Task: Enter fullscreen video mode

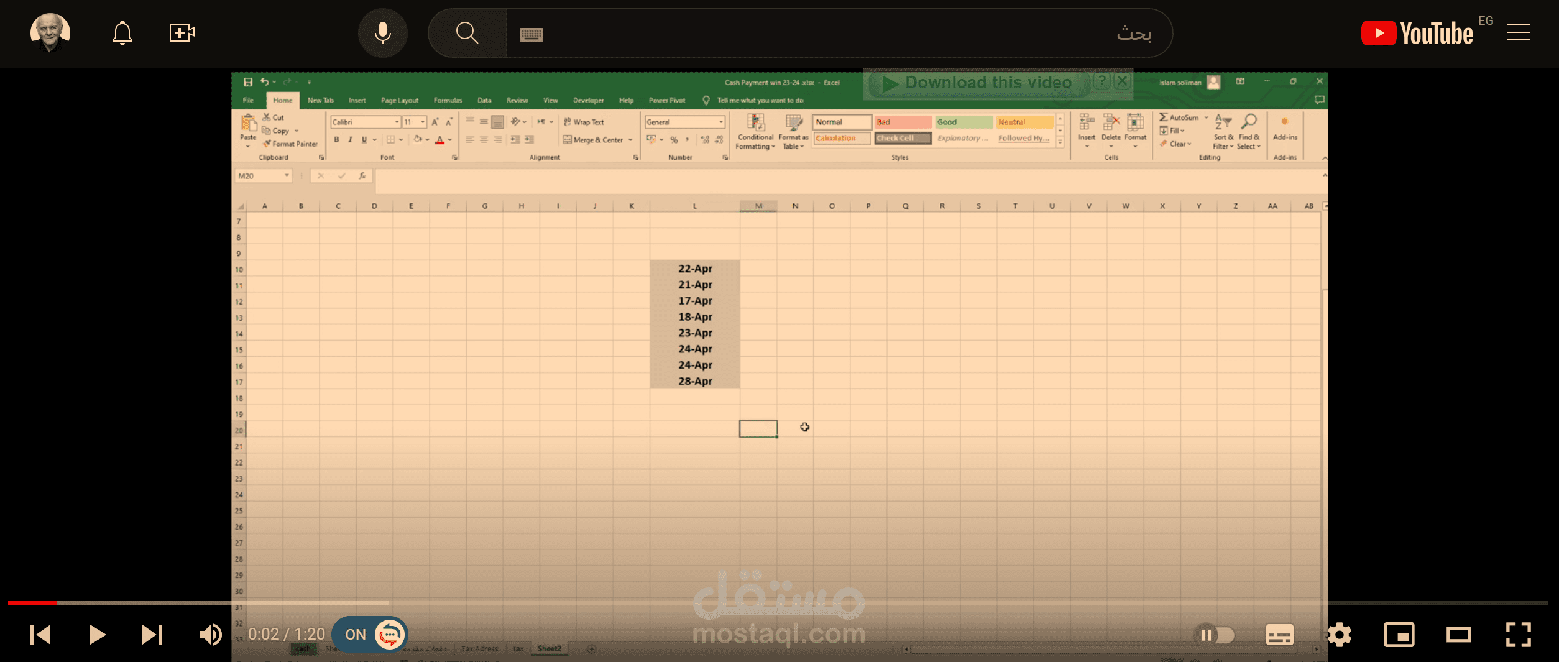Action: 1519,635
